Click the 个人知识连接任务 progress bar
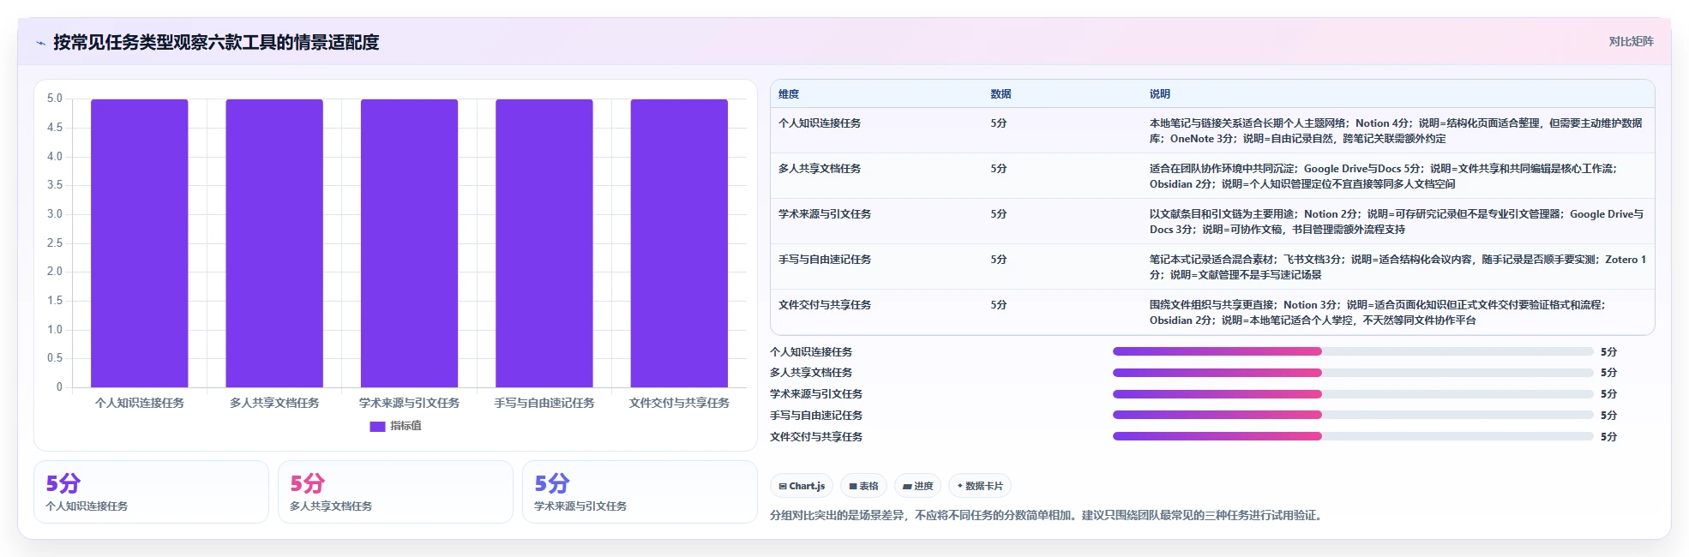 pos(1353,351)
